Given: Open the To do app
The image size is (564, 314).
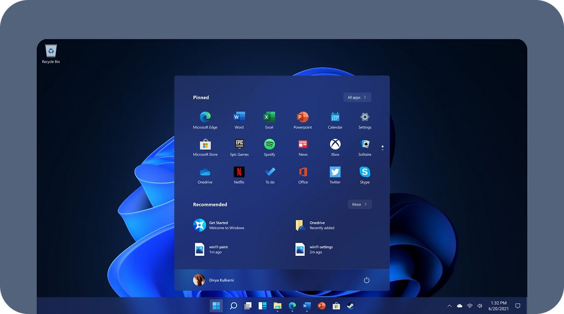Looking at the screenshot, I should (270, 175).
